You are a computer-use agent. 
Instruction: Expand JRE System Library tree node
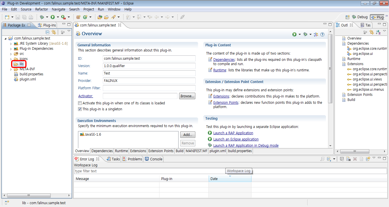tap(11, 44)
